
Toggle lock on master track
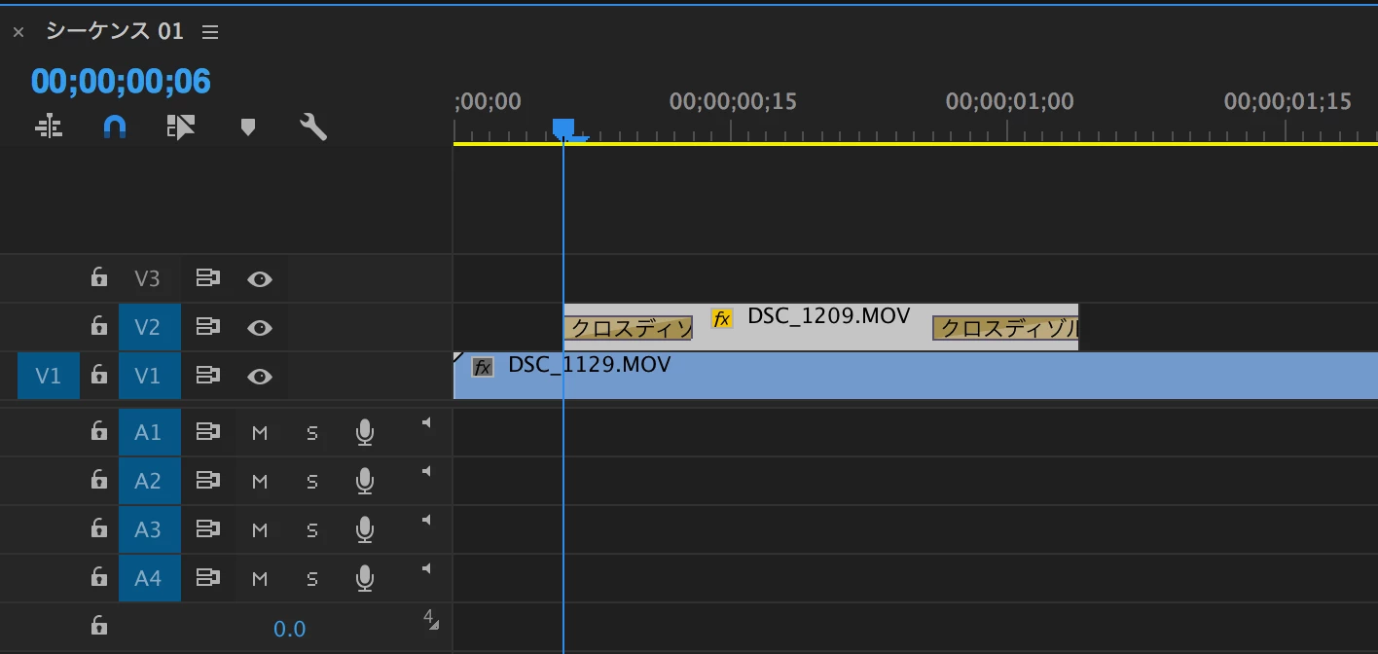[x=98, y=626]
